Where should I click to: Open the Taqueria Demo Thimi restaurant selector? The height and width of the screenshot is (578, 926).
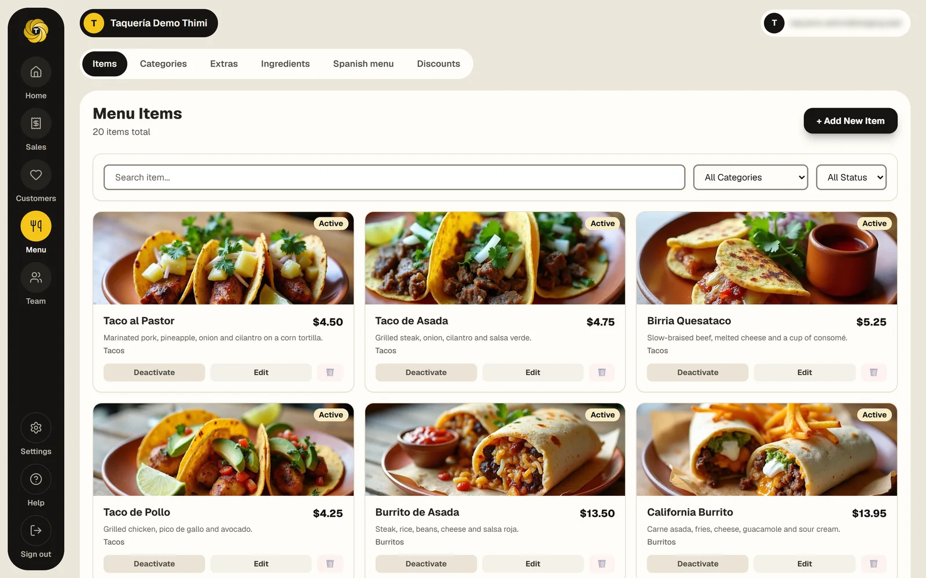(149, 23)
